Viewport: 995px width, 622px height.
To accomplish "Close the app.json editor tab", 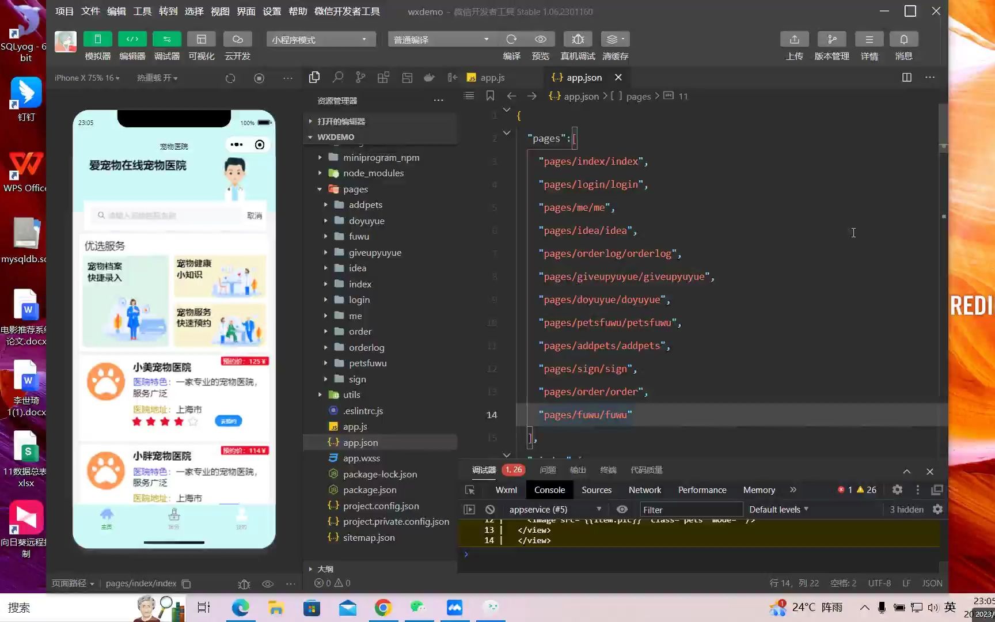I will click(618, 77).
